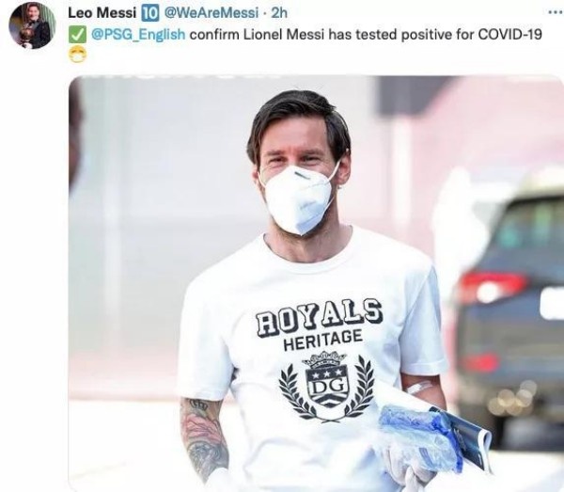Image resolution: width=564 pixels, height=492 pixels.
Task: Click the number 10 badge emoji
Action: click(x=149, y=13)
